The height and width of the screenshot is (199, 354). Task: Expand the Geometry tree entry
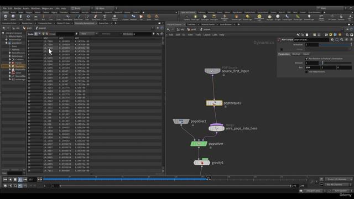(x=10, y=66)
